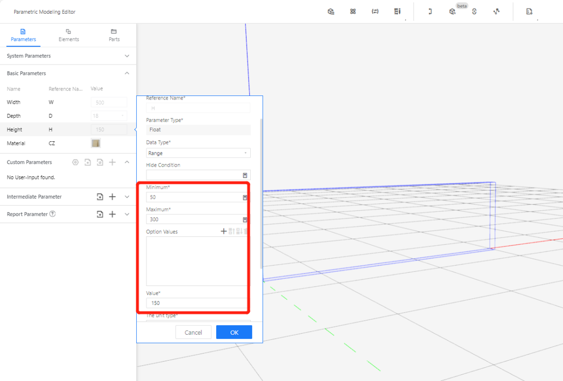This screenshot has height=381, width=563.
Task: Click the Value input field showing 150
Action: pos(198,303)
